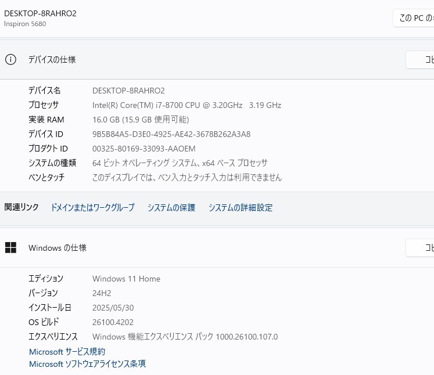Click the プロダクト ID label

[48, 148]
